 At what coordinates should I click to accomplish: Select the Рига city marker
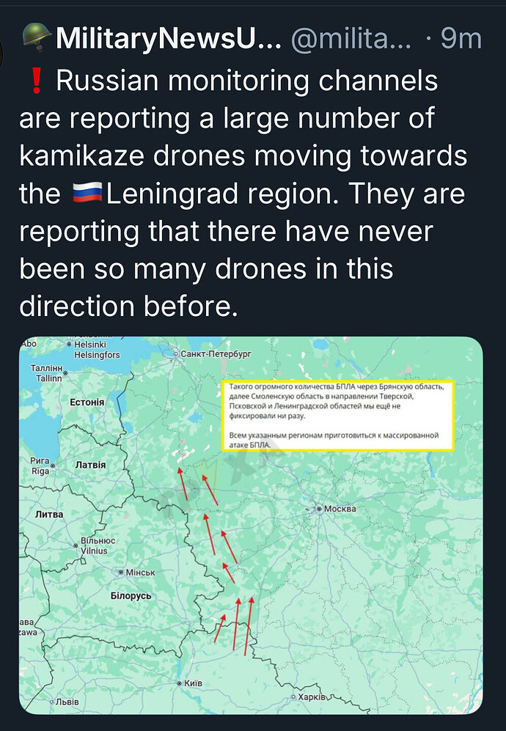[54, 466]
